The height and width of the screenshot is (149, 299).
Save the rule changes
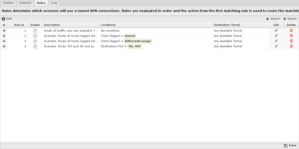290,145
